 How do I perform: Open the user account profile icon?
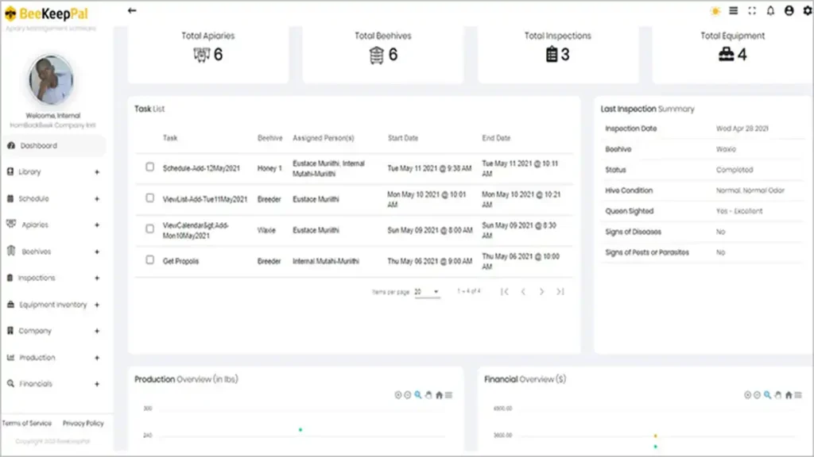pos(789,11)
